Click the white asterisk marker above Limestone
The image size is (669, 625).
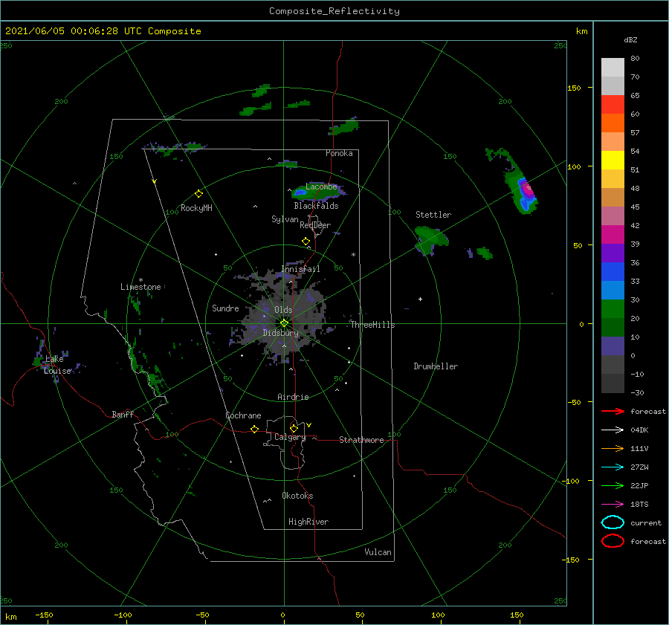point(140,280)
